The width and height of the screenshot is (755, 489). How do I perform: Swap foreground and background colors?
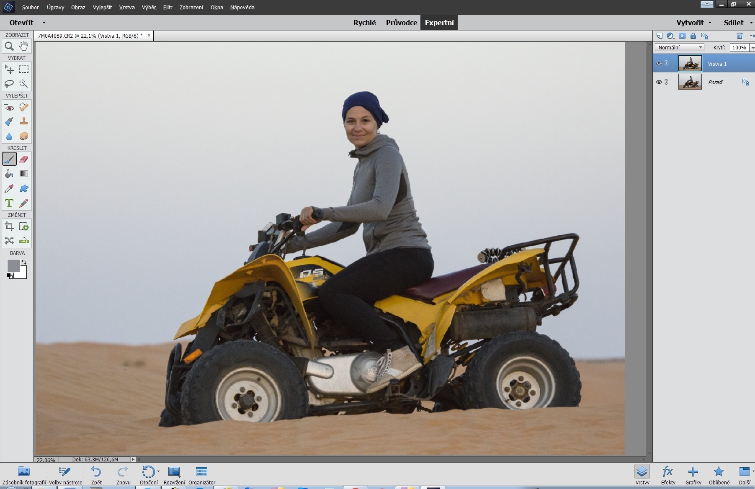click(x=24, y=263)
